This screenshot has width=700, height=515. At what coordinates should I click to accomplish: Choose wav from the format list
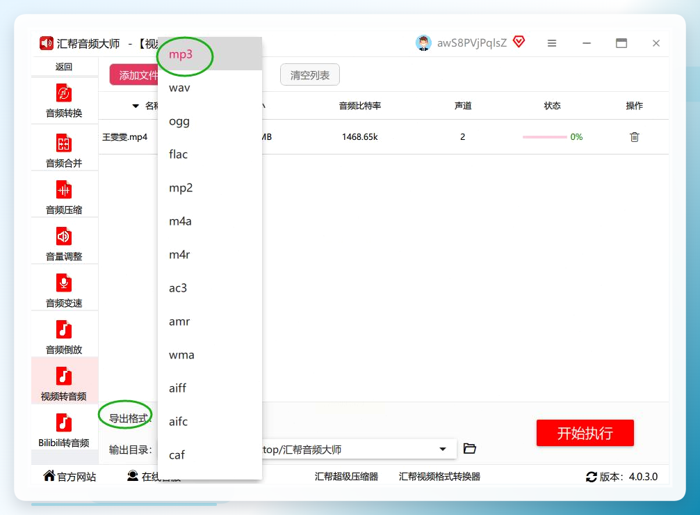point(210,88)
